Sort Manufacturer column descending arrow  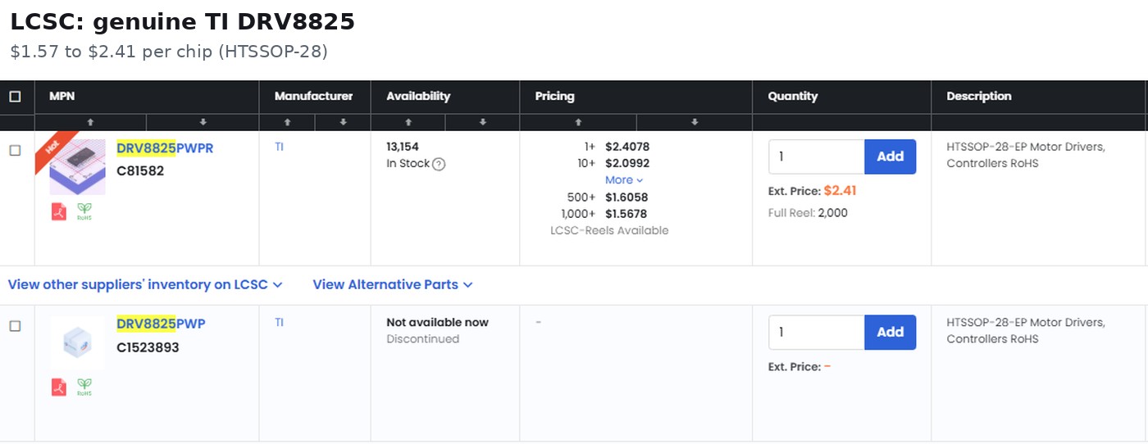(343, 122)
